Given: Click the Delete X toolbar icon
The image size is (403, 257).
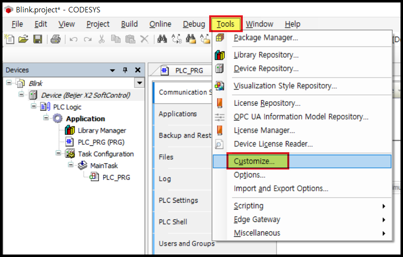Looking at the screenshot, I should coord(144,40).
